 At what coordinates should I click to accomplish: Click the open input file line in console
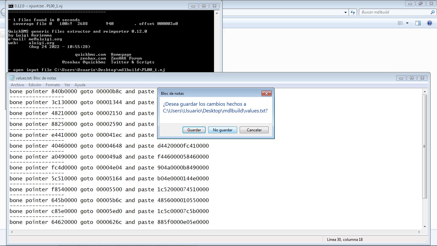click(x=86, y=70)
